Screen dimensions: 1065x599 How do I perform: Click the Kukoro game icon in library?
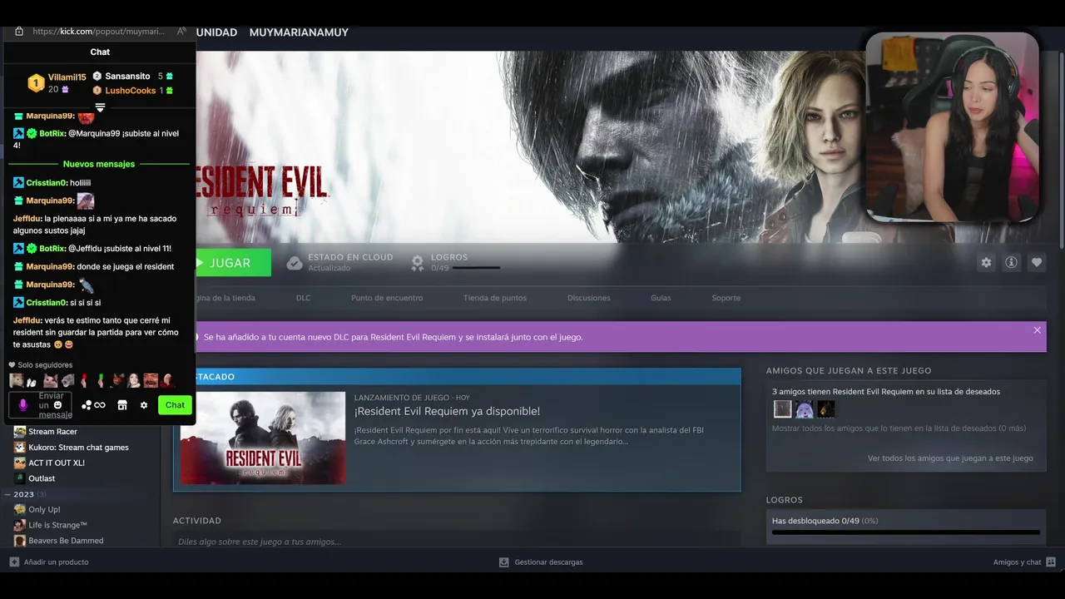click(20, 447)
